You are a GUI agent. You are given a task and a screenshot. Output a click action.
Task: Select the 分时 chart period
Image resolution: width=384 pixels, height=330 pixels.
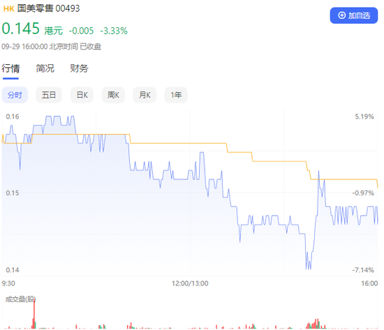15,95
